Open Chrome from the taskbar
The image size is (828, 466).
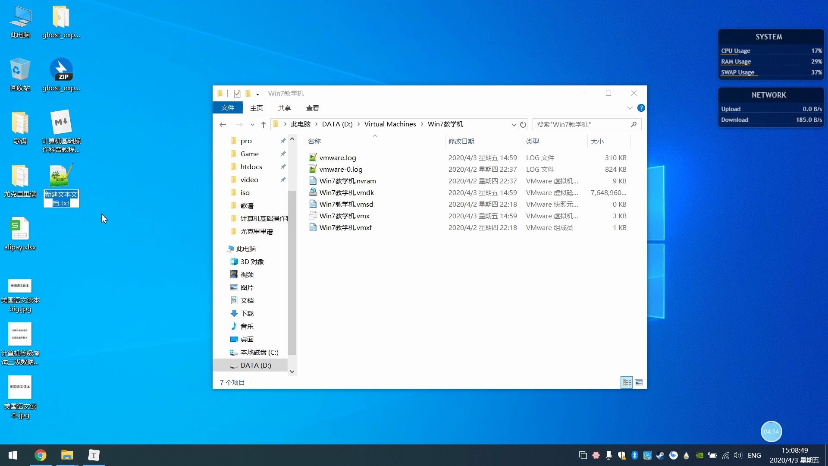point(40,455)
